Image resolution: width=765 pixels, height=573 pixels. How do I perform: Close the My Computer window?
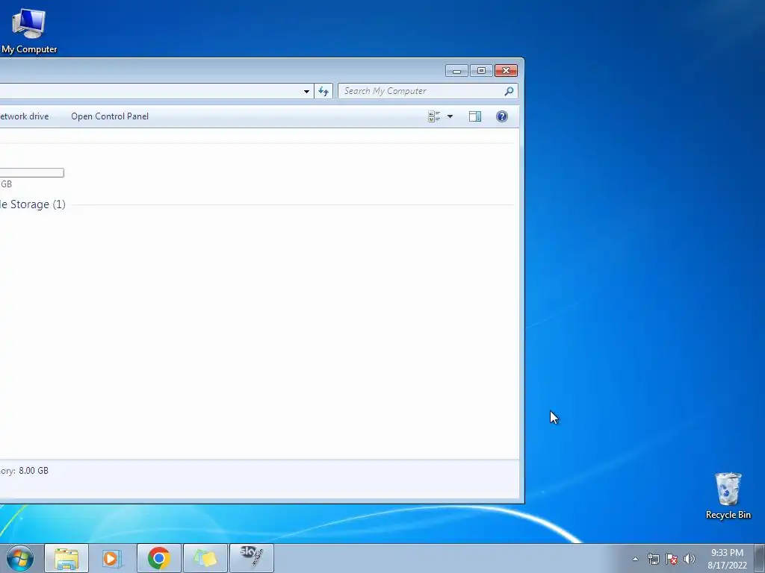[x=506, y=71]
